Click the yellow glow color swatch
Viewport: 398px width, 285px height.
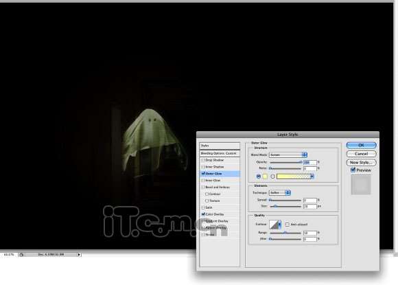(265, 176)
